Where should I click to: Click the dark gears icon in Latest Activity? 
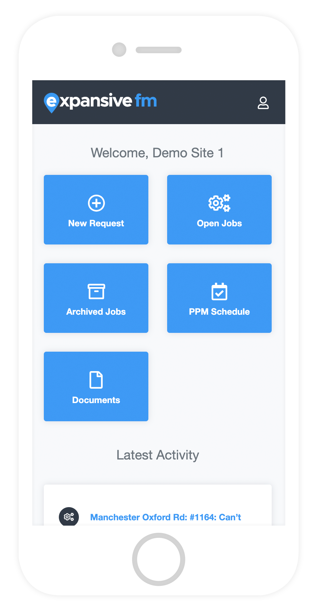[x=69, y=517]
